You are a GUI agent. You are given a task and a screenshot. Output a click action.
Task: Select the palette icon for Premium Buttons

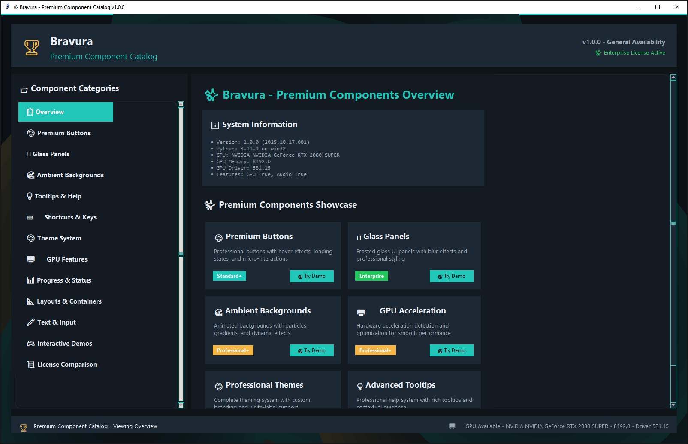click(30, 133)
